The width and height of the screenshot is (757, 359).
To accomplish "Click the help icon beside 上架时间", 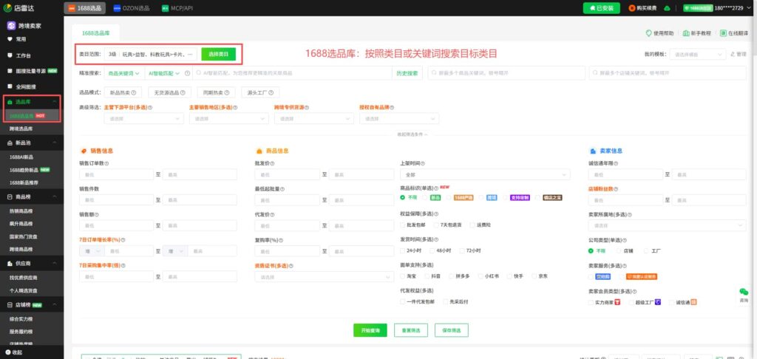I will pos(423,163).
